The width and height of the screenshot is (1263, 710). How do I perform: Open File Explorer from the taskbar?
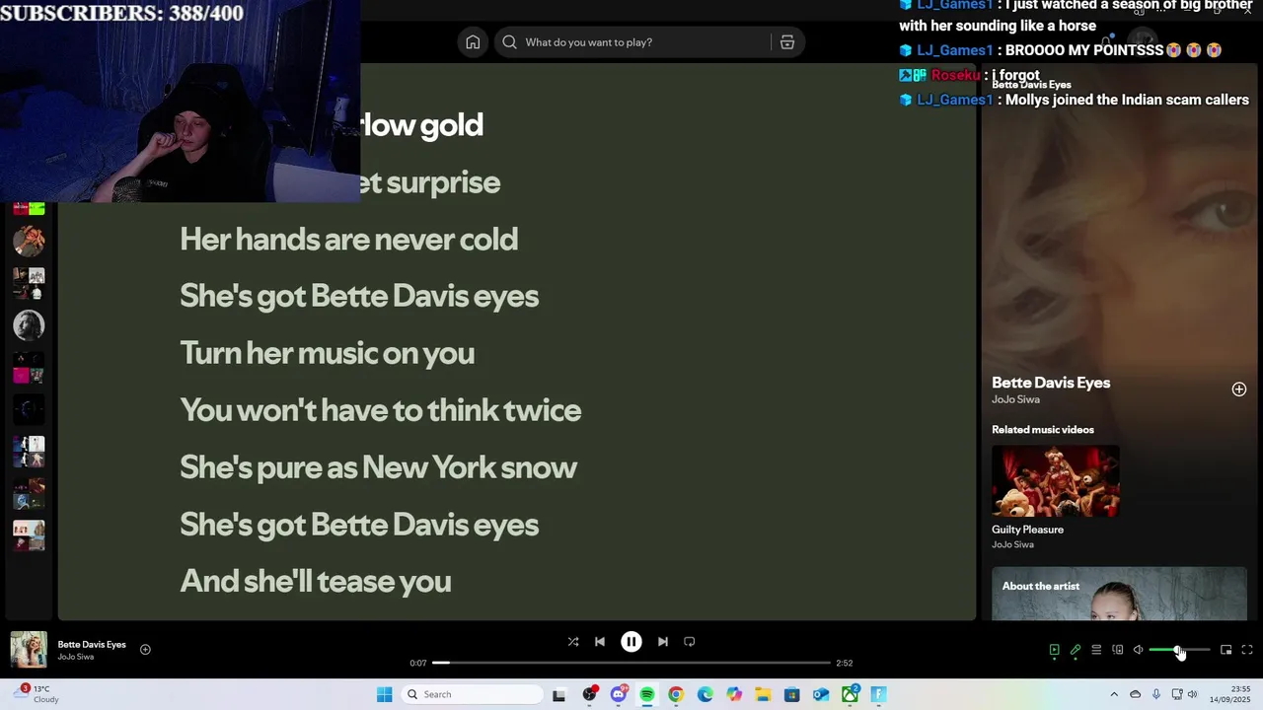pos(763,694)
